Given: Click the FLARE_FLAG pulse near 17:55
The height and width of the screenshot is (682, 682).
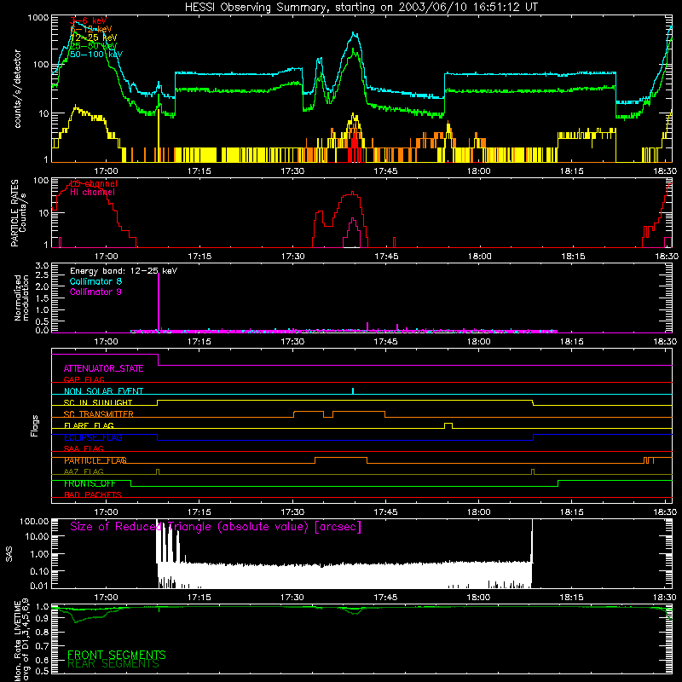Looking at the screenshot, I should 448,425.
